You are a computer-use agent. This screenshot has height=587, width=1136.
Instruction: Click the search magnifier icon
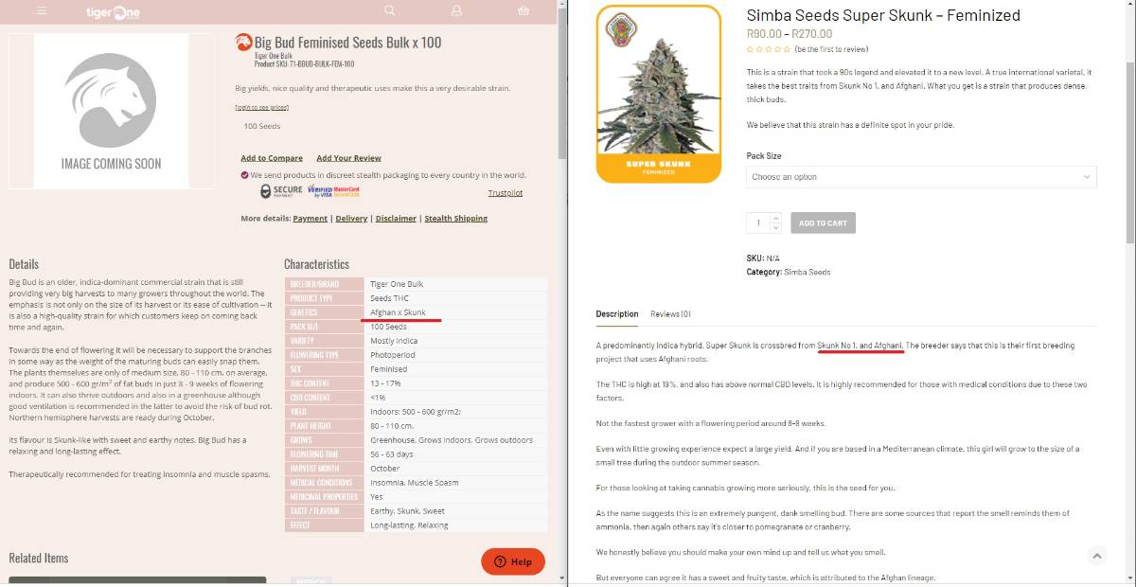(x=389, y=10)
